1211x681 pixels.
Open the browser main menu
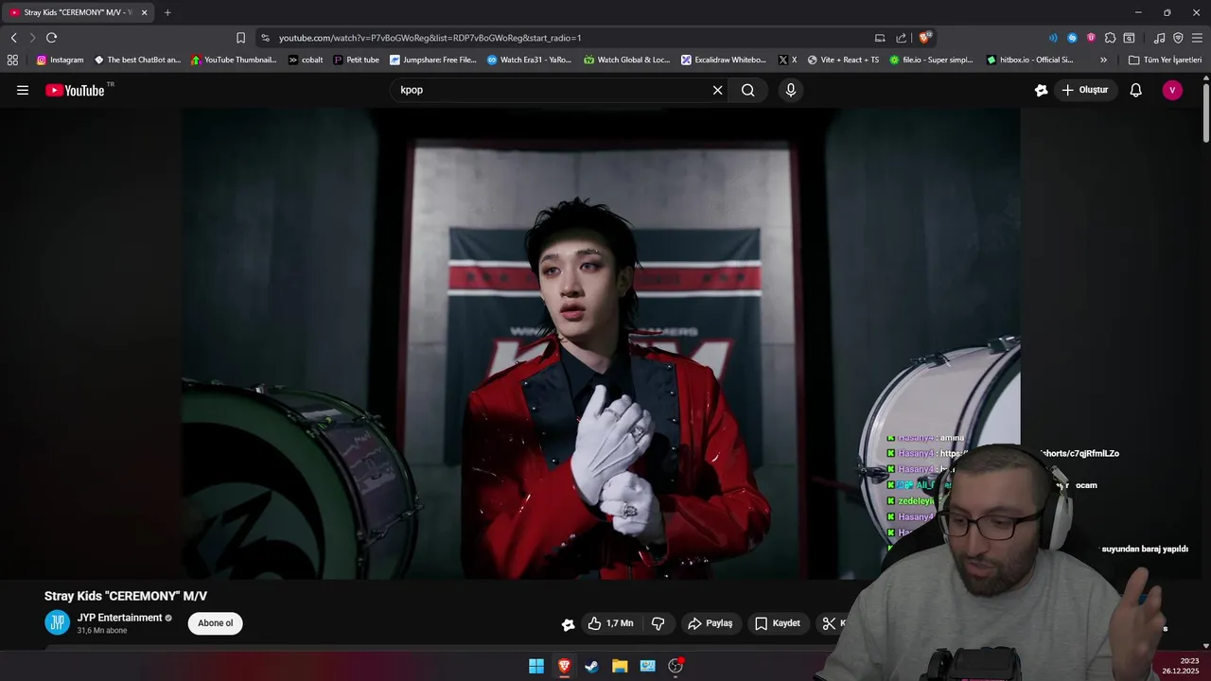[x=1197, y=38]
